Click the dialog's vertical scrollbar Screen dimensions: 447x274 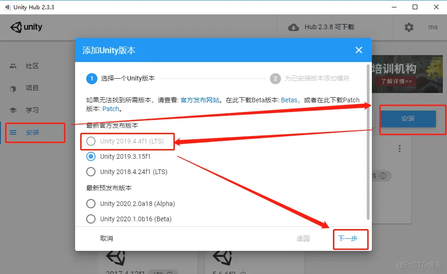pos(368,142)
